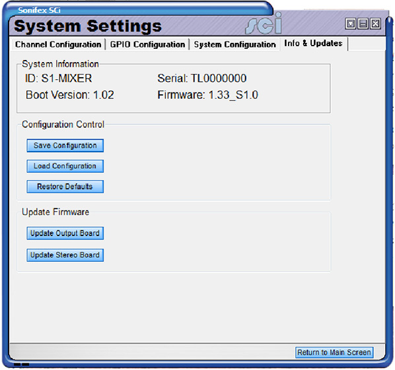Screen dimensions: 395x370
Task: Switch to Channel Configuration tab
Action: pos(58,45)
